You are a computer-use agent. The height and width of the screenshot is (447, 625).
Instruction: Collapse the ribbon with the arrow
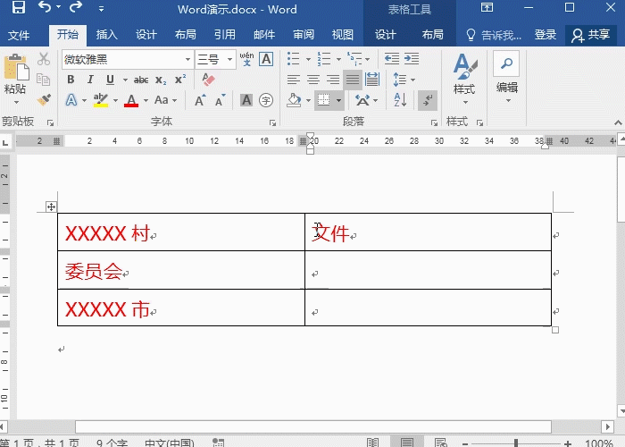[x=618, y=122]
